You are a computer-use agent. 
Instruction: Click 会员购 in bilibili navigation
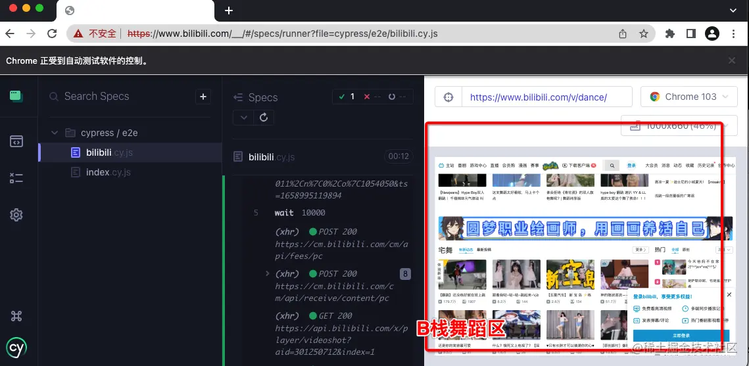coord(509,166)
